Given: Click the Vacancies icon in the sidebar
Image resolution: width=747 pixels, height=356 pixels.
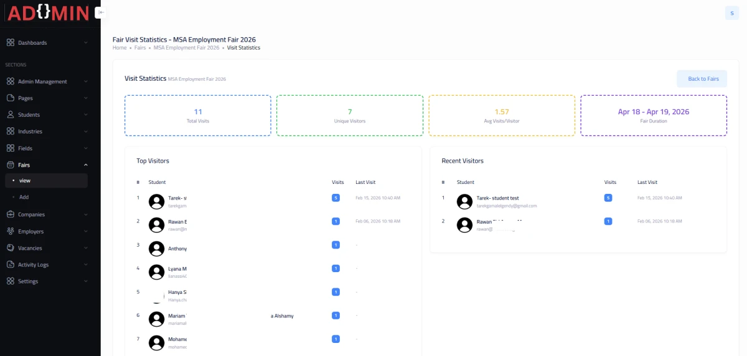Looking at the screenshot, I should click(10, 248).
